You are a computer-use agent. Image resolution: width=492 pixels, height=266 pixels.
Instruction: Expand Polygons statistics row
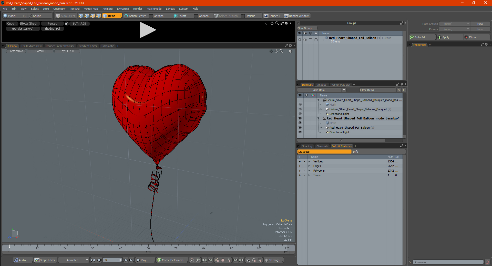click(310, 171)
